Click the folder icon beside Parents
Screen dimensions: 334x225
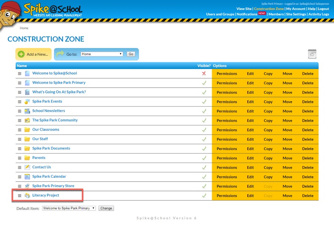tap(27, 158)
